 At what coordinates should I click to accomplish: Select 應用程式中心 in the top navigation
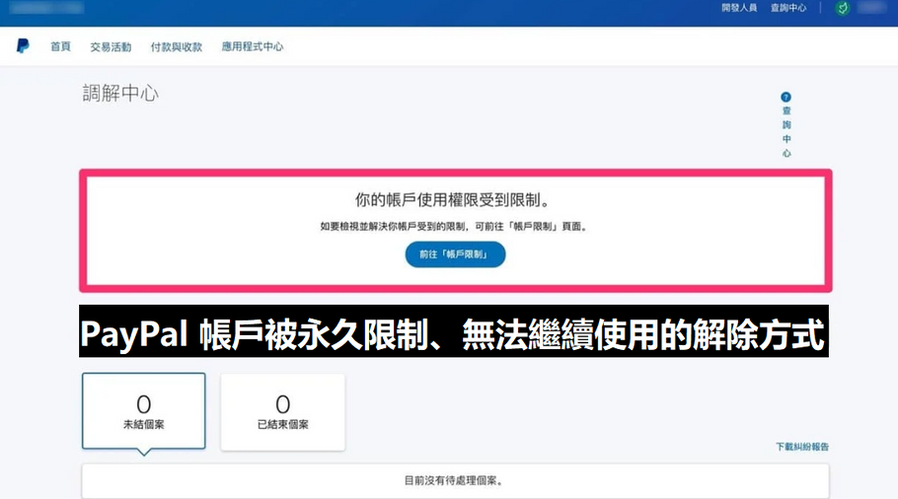pyautogui.click(x=253, y=46)
